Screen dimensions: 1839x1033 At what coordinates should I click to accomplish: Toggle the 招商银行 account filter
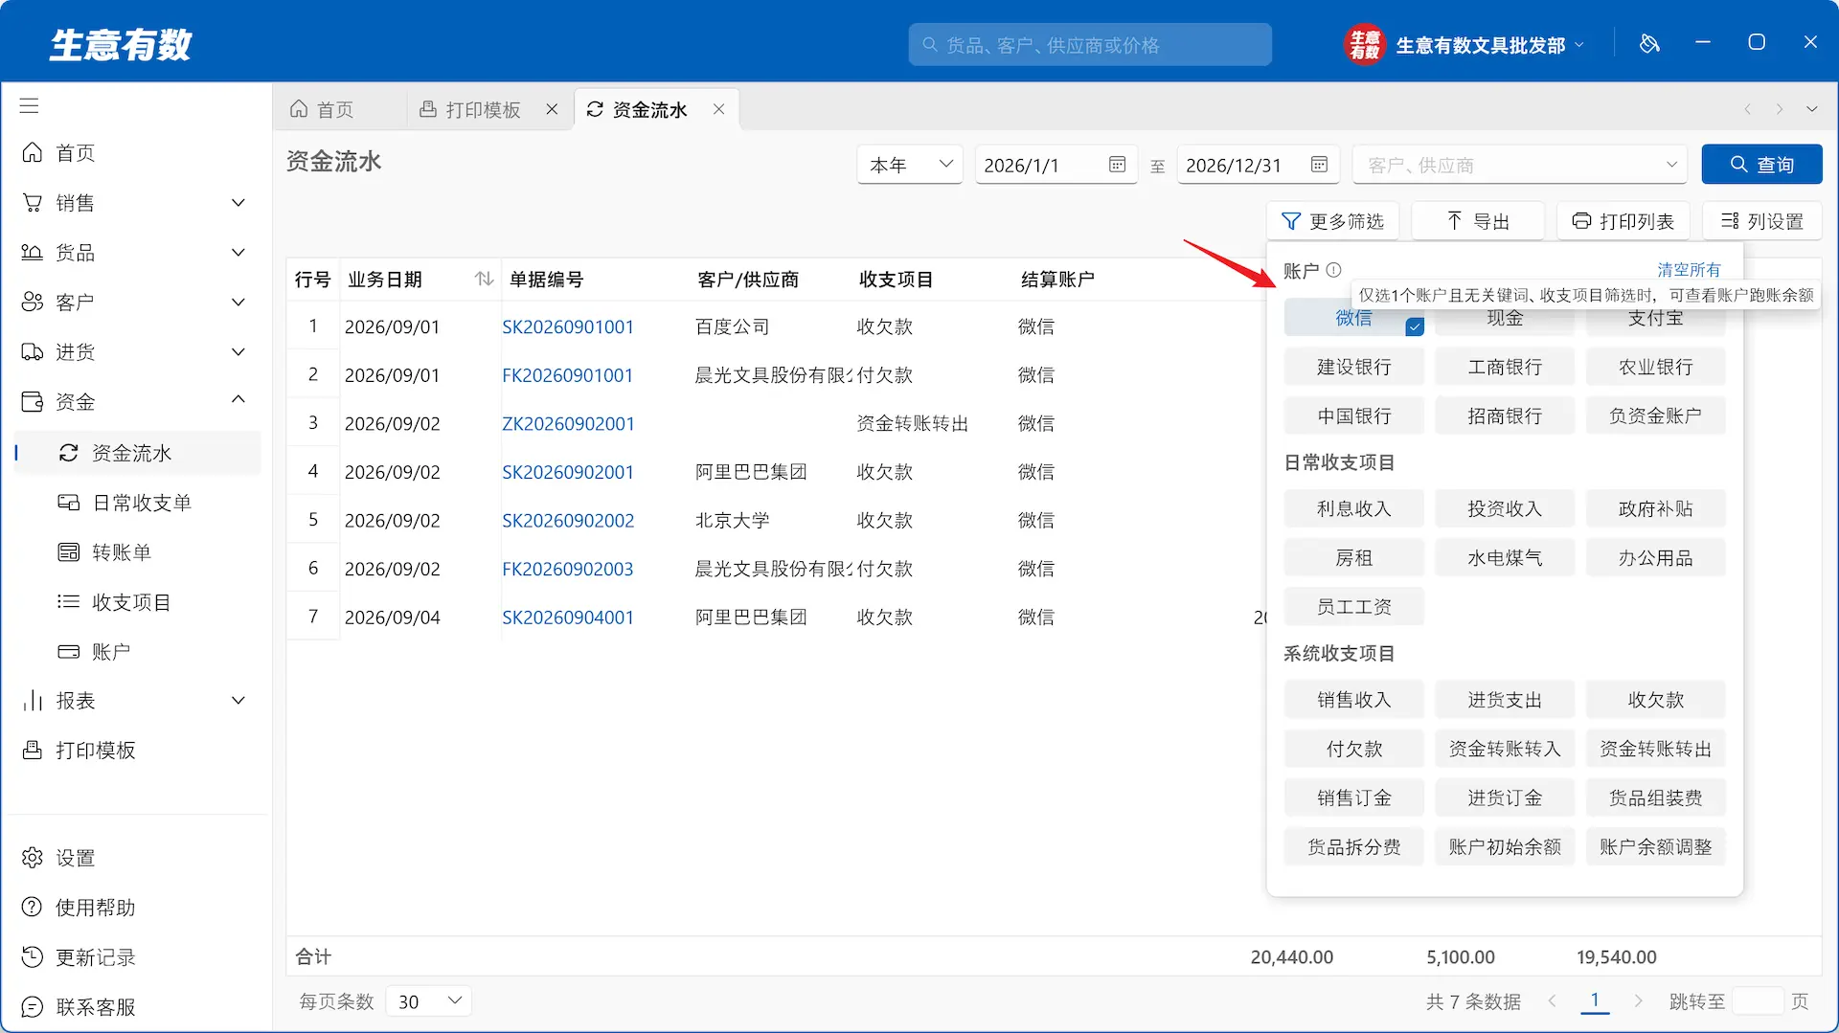coord(1504,415)
